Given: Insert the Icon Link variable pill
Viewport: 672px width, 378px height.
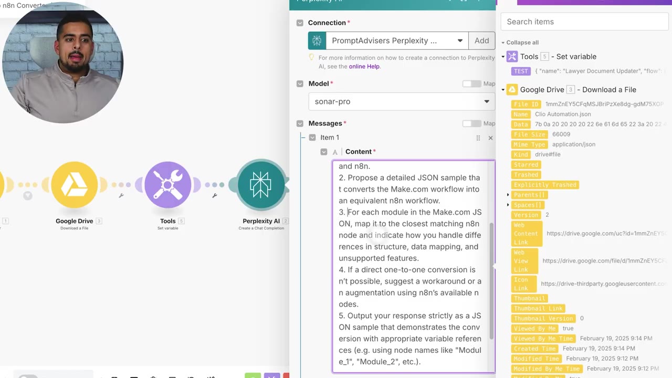Looking at the screenshot, I should click(524, 284).
